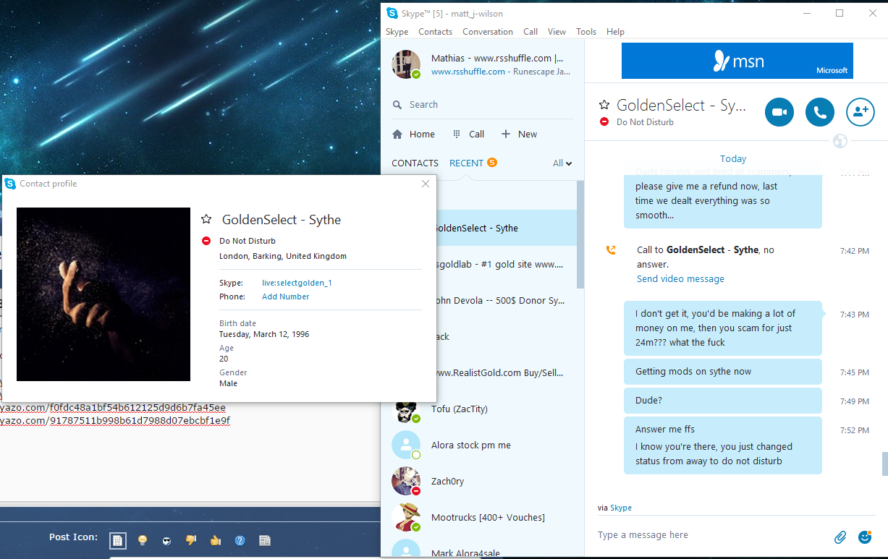Screen dimensions: 888x559
Task: Select the question mark post icon
Action: tap(240, 540)
